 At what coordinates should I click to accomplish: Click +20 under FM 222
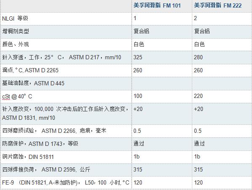(199, 109)
